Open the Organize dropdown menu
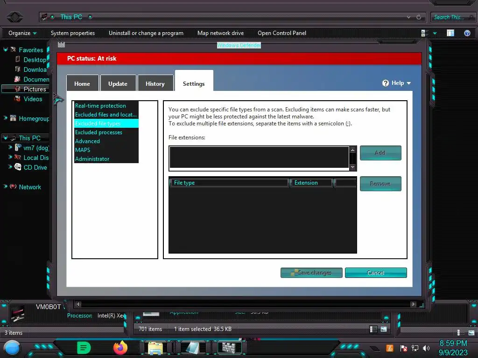This screenshot has width=478, height=358. point(22,33)
